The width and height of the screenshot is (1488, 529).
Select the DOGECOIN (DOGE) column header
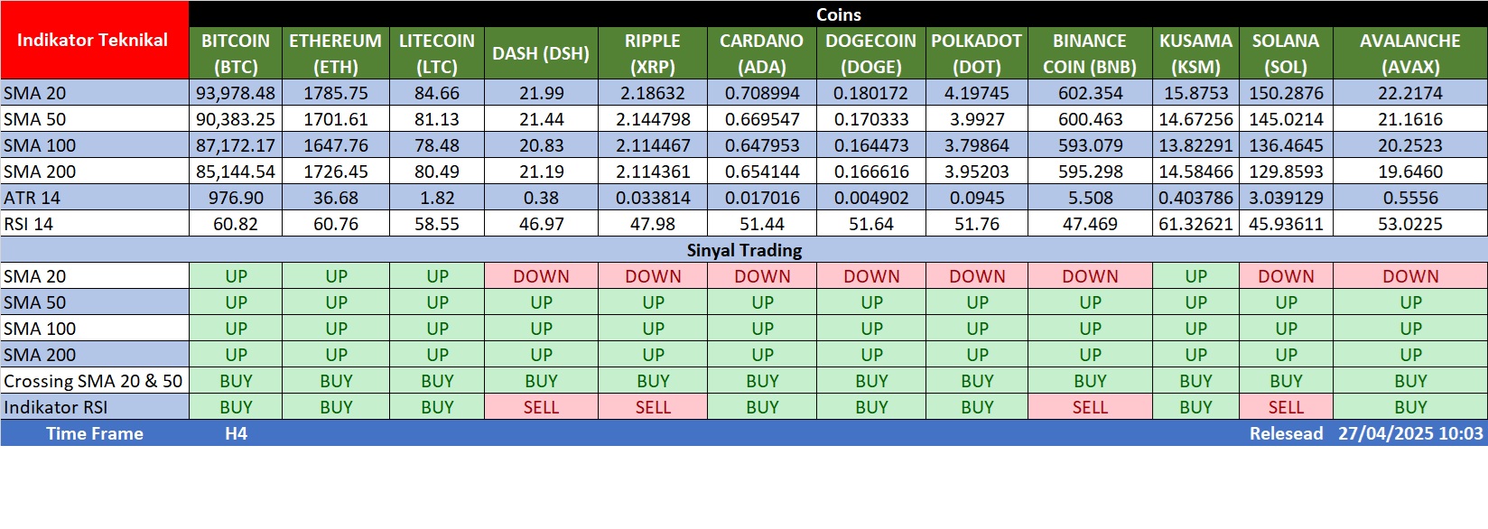click(x=870, y=53)
